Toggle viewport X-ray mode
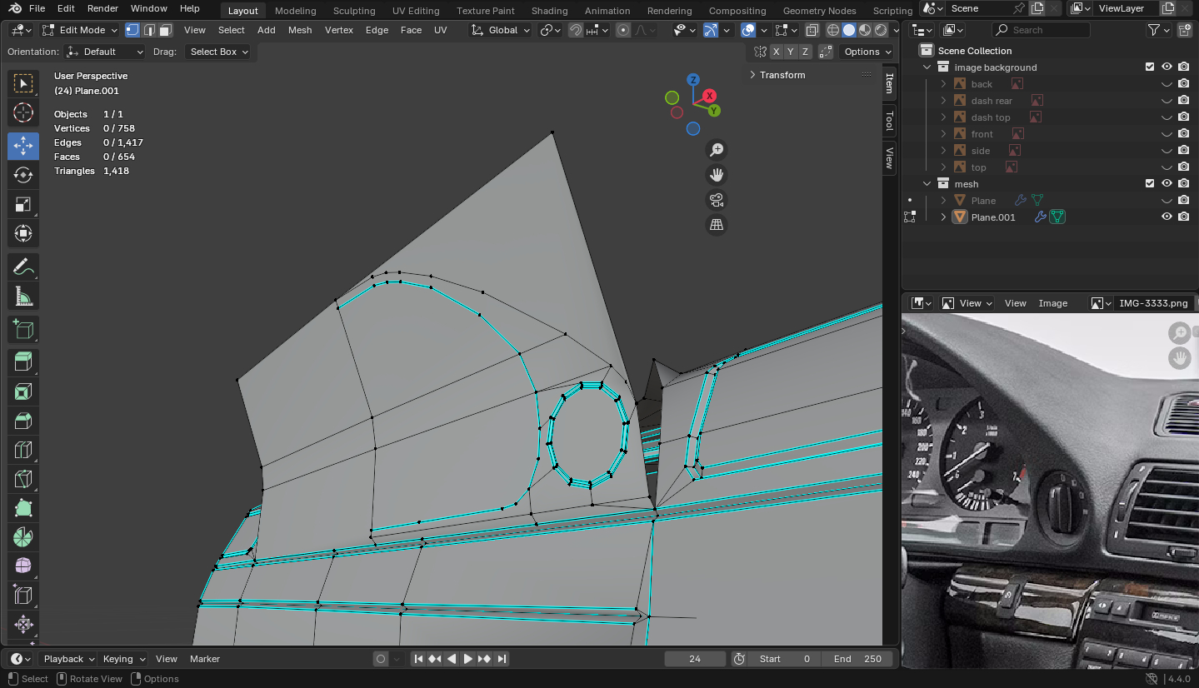Image resolution: width=1199 pixels, height=688 pixels. [x=812, y=30]
